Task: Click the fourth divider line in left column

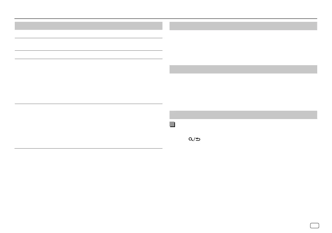Action: point(88,104)
